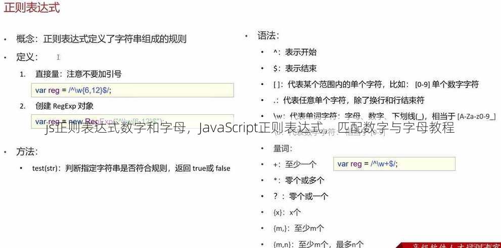
Task: Click the 定义： bullet heading
Action: [27, 57]
